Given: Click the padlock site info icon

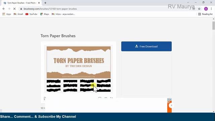Looking at the screenshot, I should [21, 9].
